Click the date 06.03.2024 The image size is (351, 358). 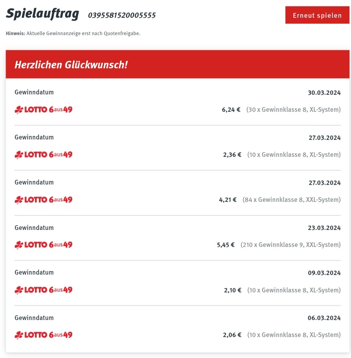324,318
